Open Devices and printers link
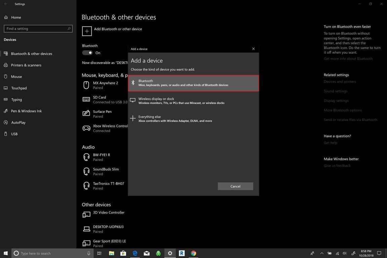 (x=340, y=82)
